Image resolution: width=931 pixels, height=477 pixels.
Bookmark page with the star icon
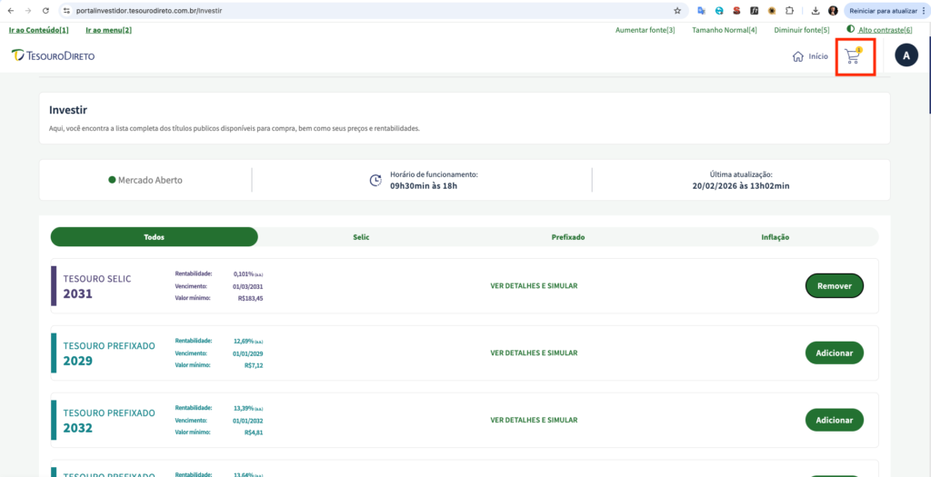[677, 11]
